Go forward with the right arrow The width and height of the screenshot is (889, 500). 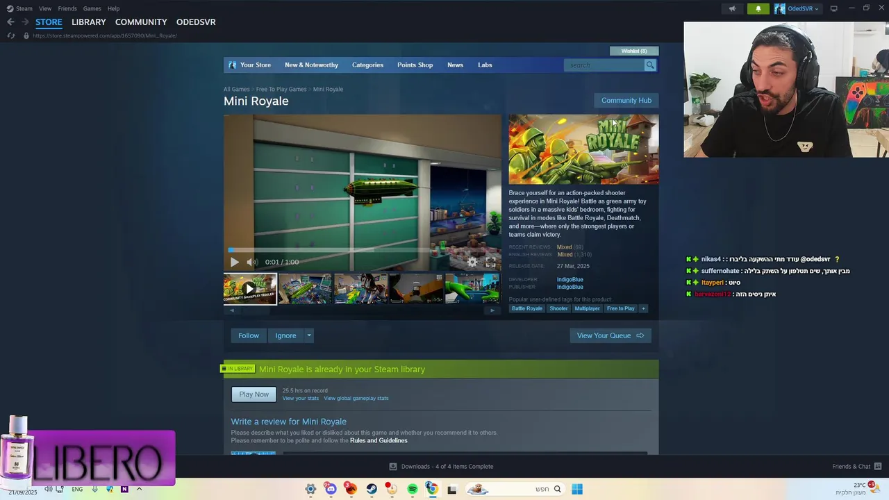(x=25, y=22)
